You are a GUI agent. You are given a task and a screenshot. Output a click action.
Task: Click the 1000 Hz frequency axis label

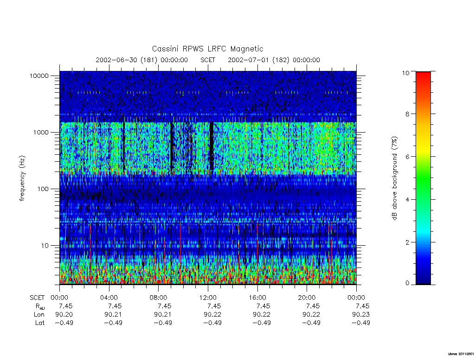[41, 132]
